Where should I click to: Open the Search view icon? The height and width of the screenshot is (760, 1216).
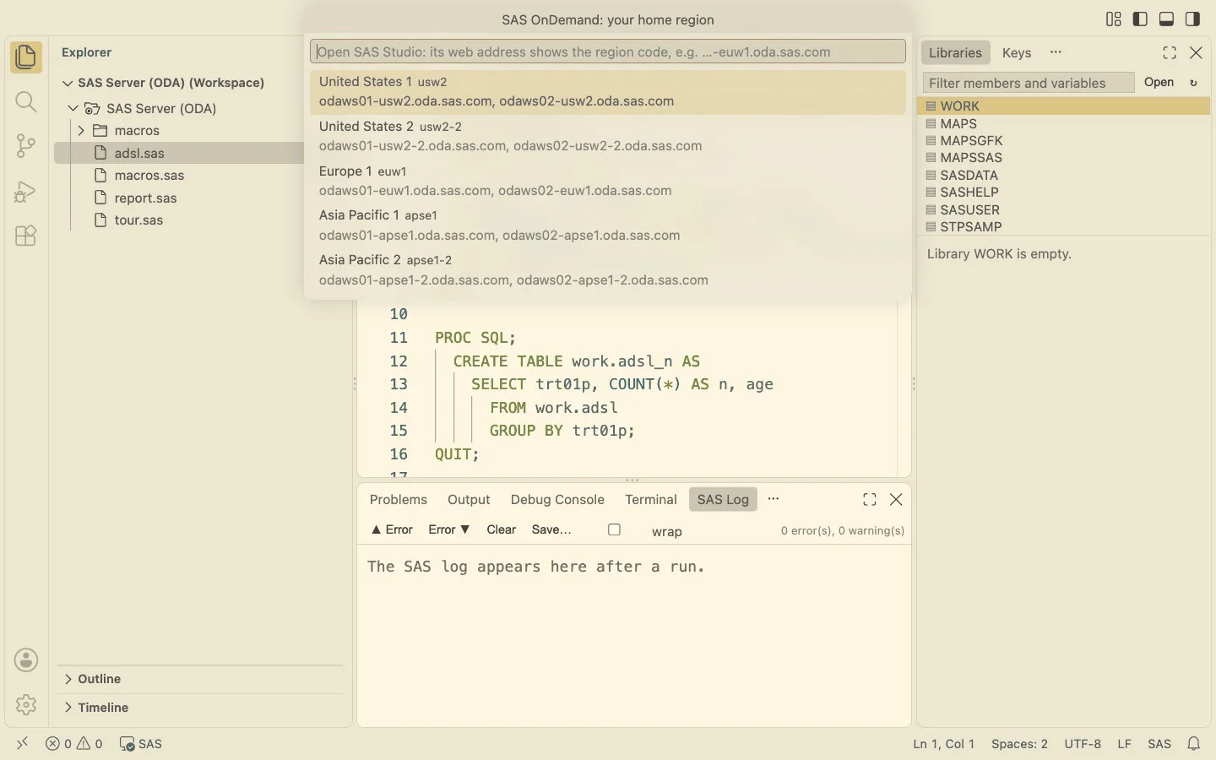click(x=26, y=102)
